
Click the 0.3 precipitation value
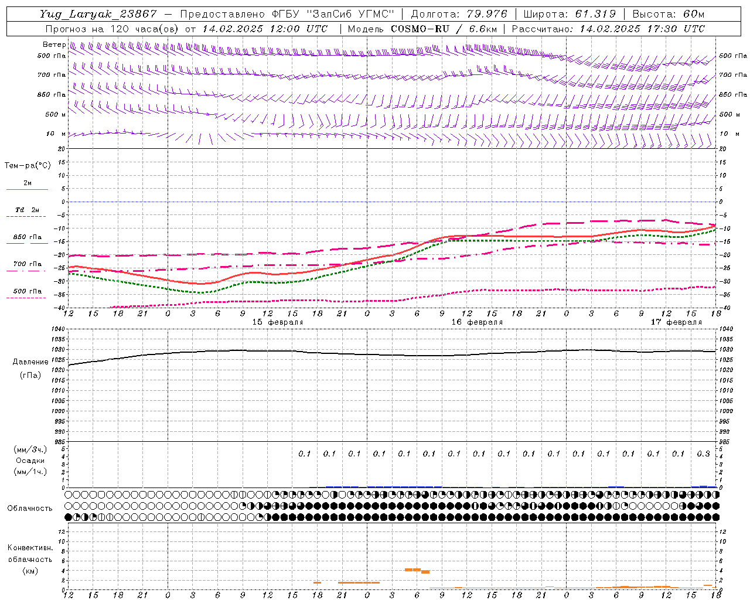(x=703, y=454)
